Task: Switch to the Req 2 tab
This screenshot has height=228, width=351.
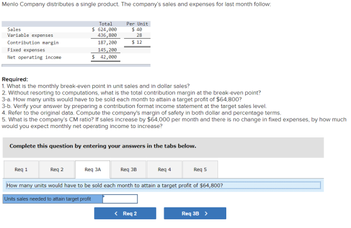Action: click(x=57, y=169)
